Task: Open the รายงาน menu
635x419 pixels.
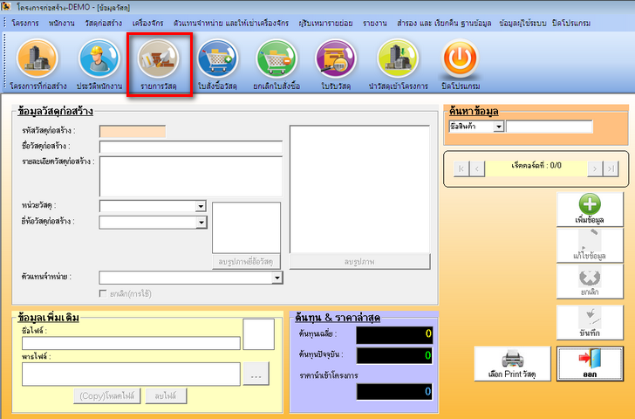Action: coord(374,23)
